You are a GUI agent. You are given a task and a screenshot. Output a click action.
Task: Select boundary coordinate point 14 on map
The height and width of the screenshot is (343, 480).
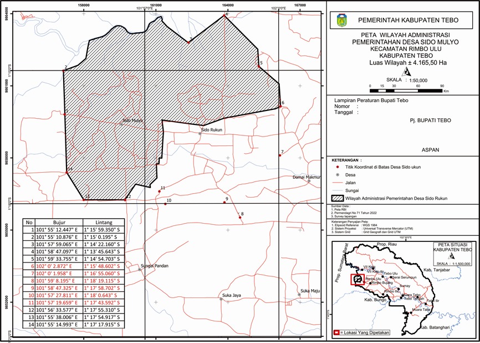pos(67,173)
